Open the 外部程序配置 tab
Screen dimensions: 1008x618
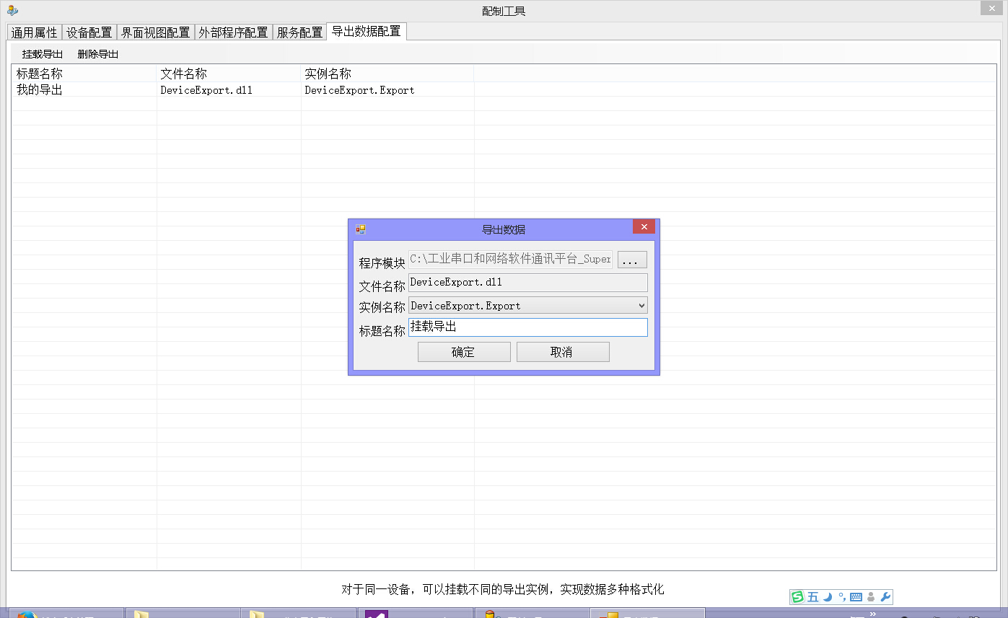(x=234, y=32)
